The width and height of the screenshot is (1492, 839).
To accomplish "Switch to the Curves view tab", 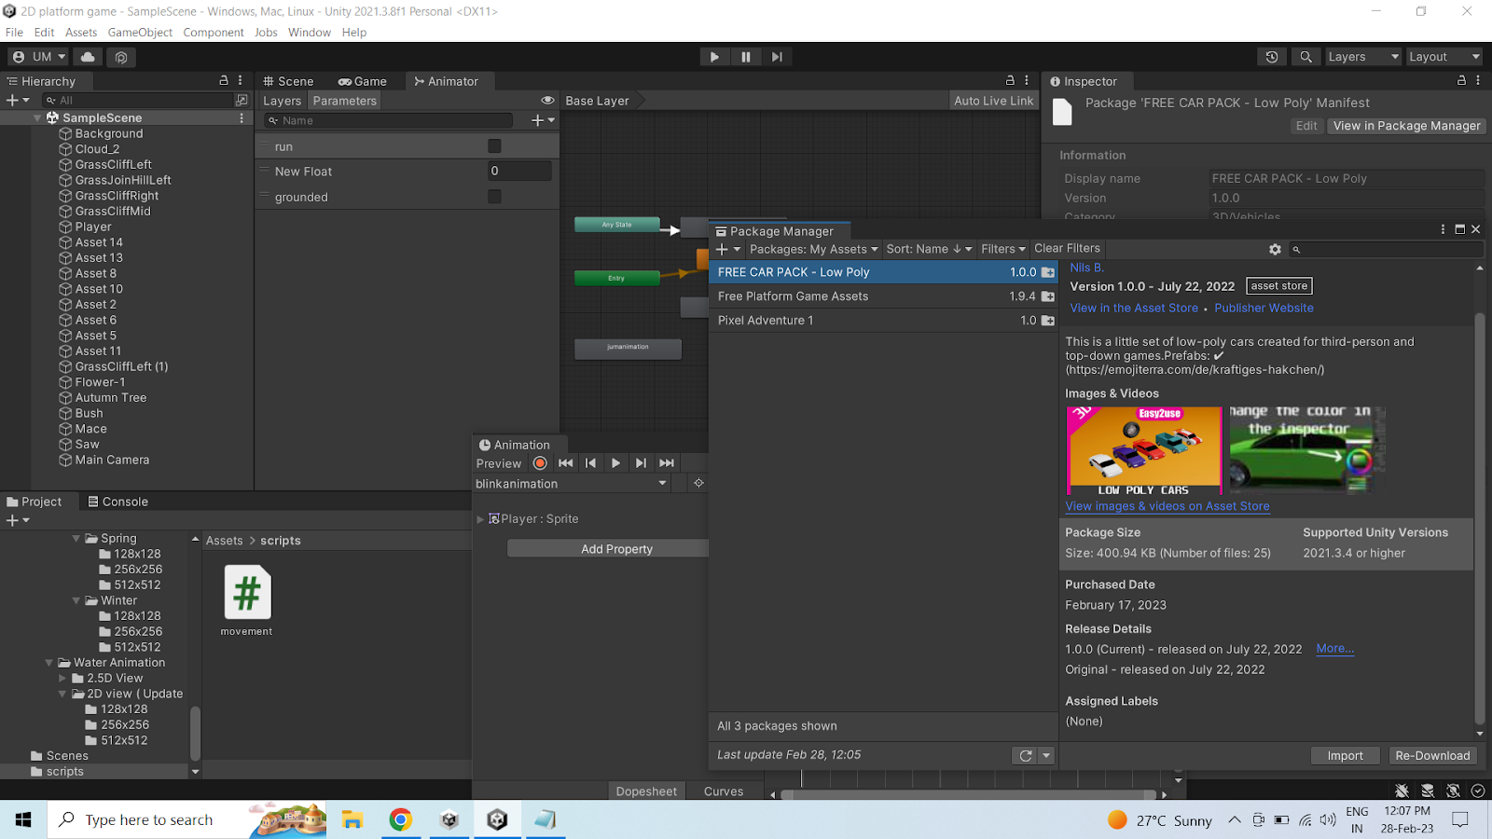I will 724,791.
